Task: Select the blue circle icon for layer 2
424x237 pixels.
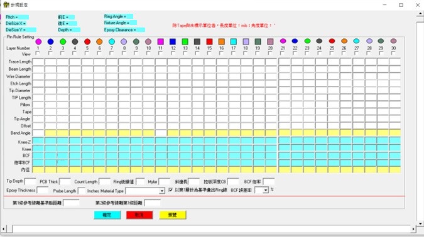Action: pyautogui.click(x=51, y=41)
